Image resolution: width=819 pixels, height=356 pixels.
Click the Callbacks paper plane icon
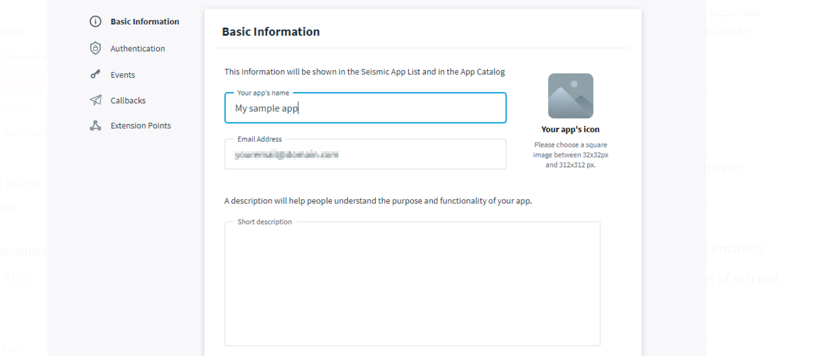pos(95,100)
